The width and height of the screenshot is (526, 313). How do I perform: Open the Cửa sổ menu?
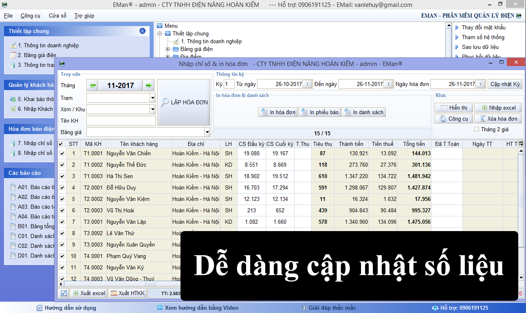tap(57, 15)
